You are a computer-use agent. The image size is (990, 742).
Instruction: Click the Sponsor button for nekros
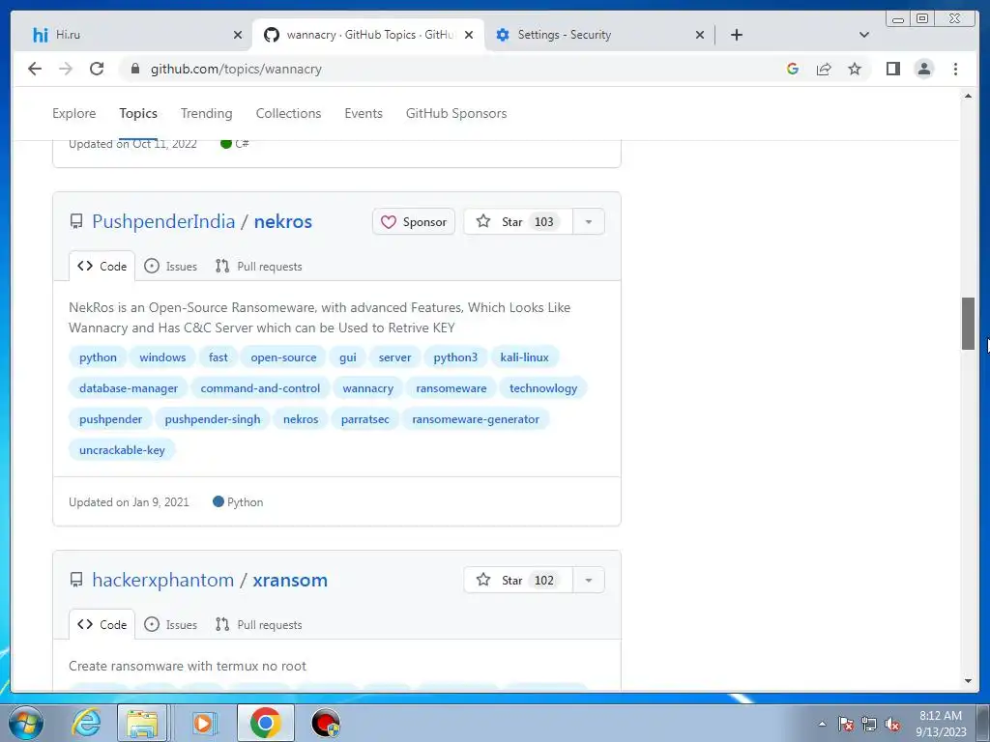pyautogui.click(x=414, y=221)
